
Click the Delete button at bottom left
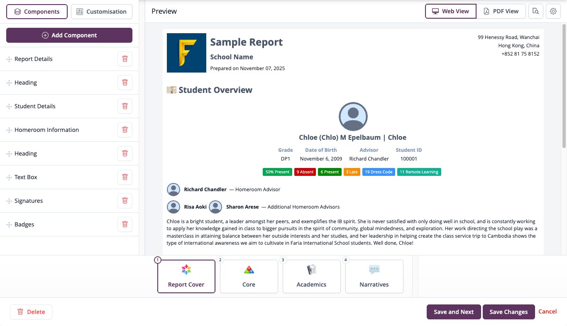pos(31,312)
